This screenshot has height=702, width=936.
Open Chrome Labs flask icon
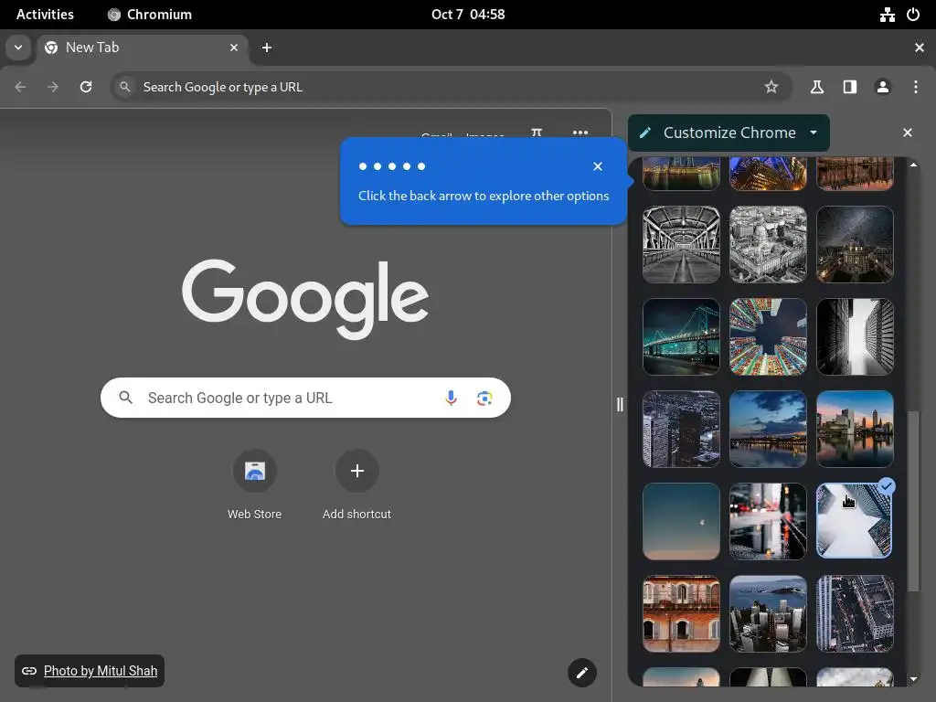click(817, 87)
